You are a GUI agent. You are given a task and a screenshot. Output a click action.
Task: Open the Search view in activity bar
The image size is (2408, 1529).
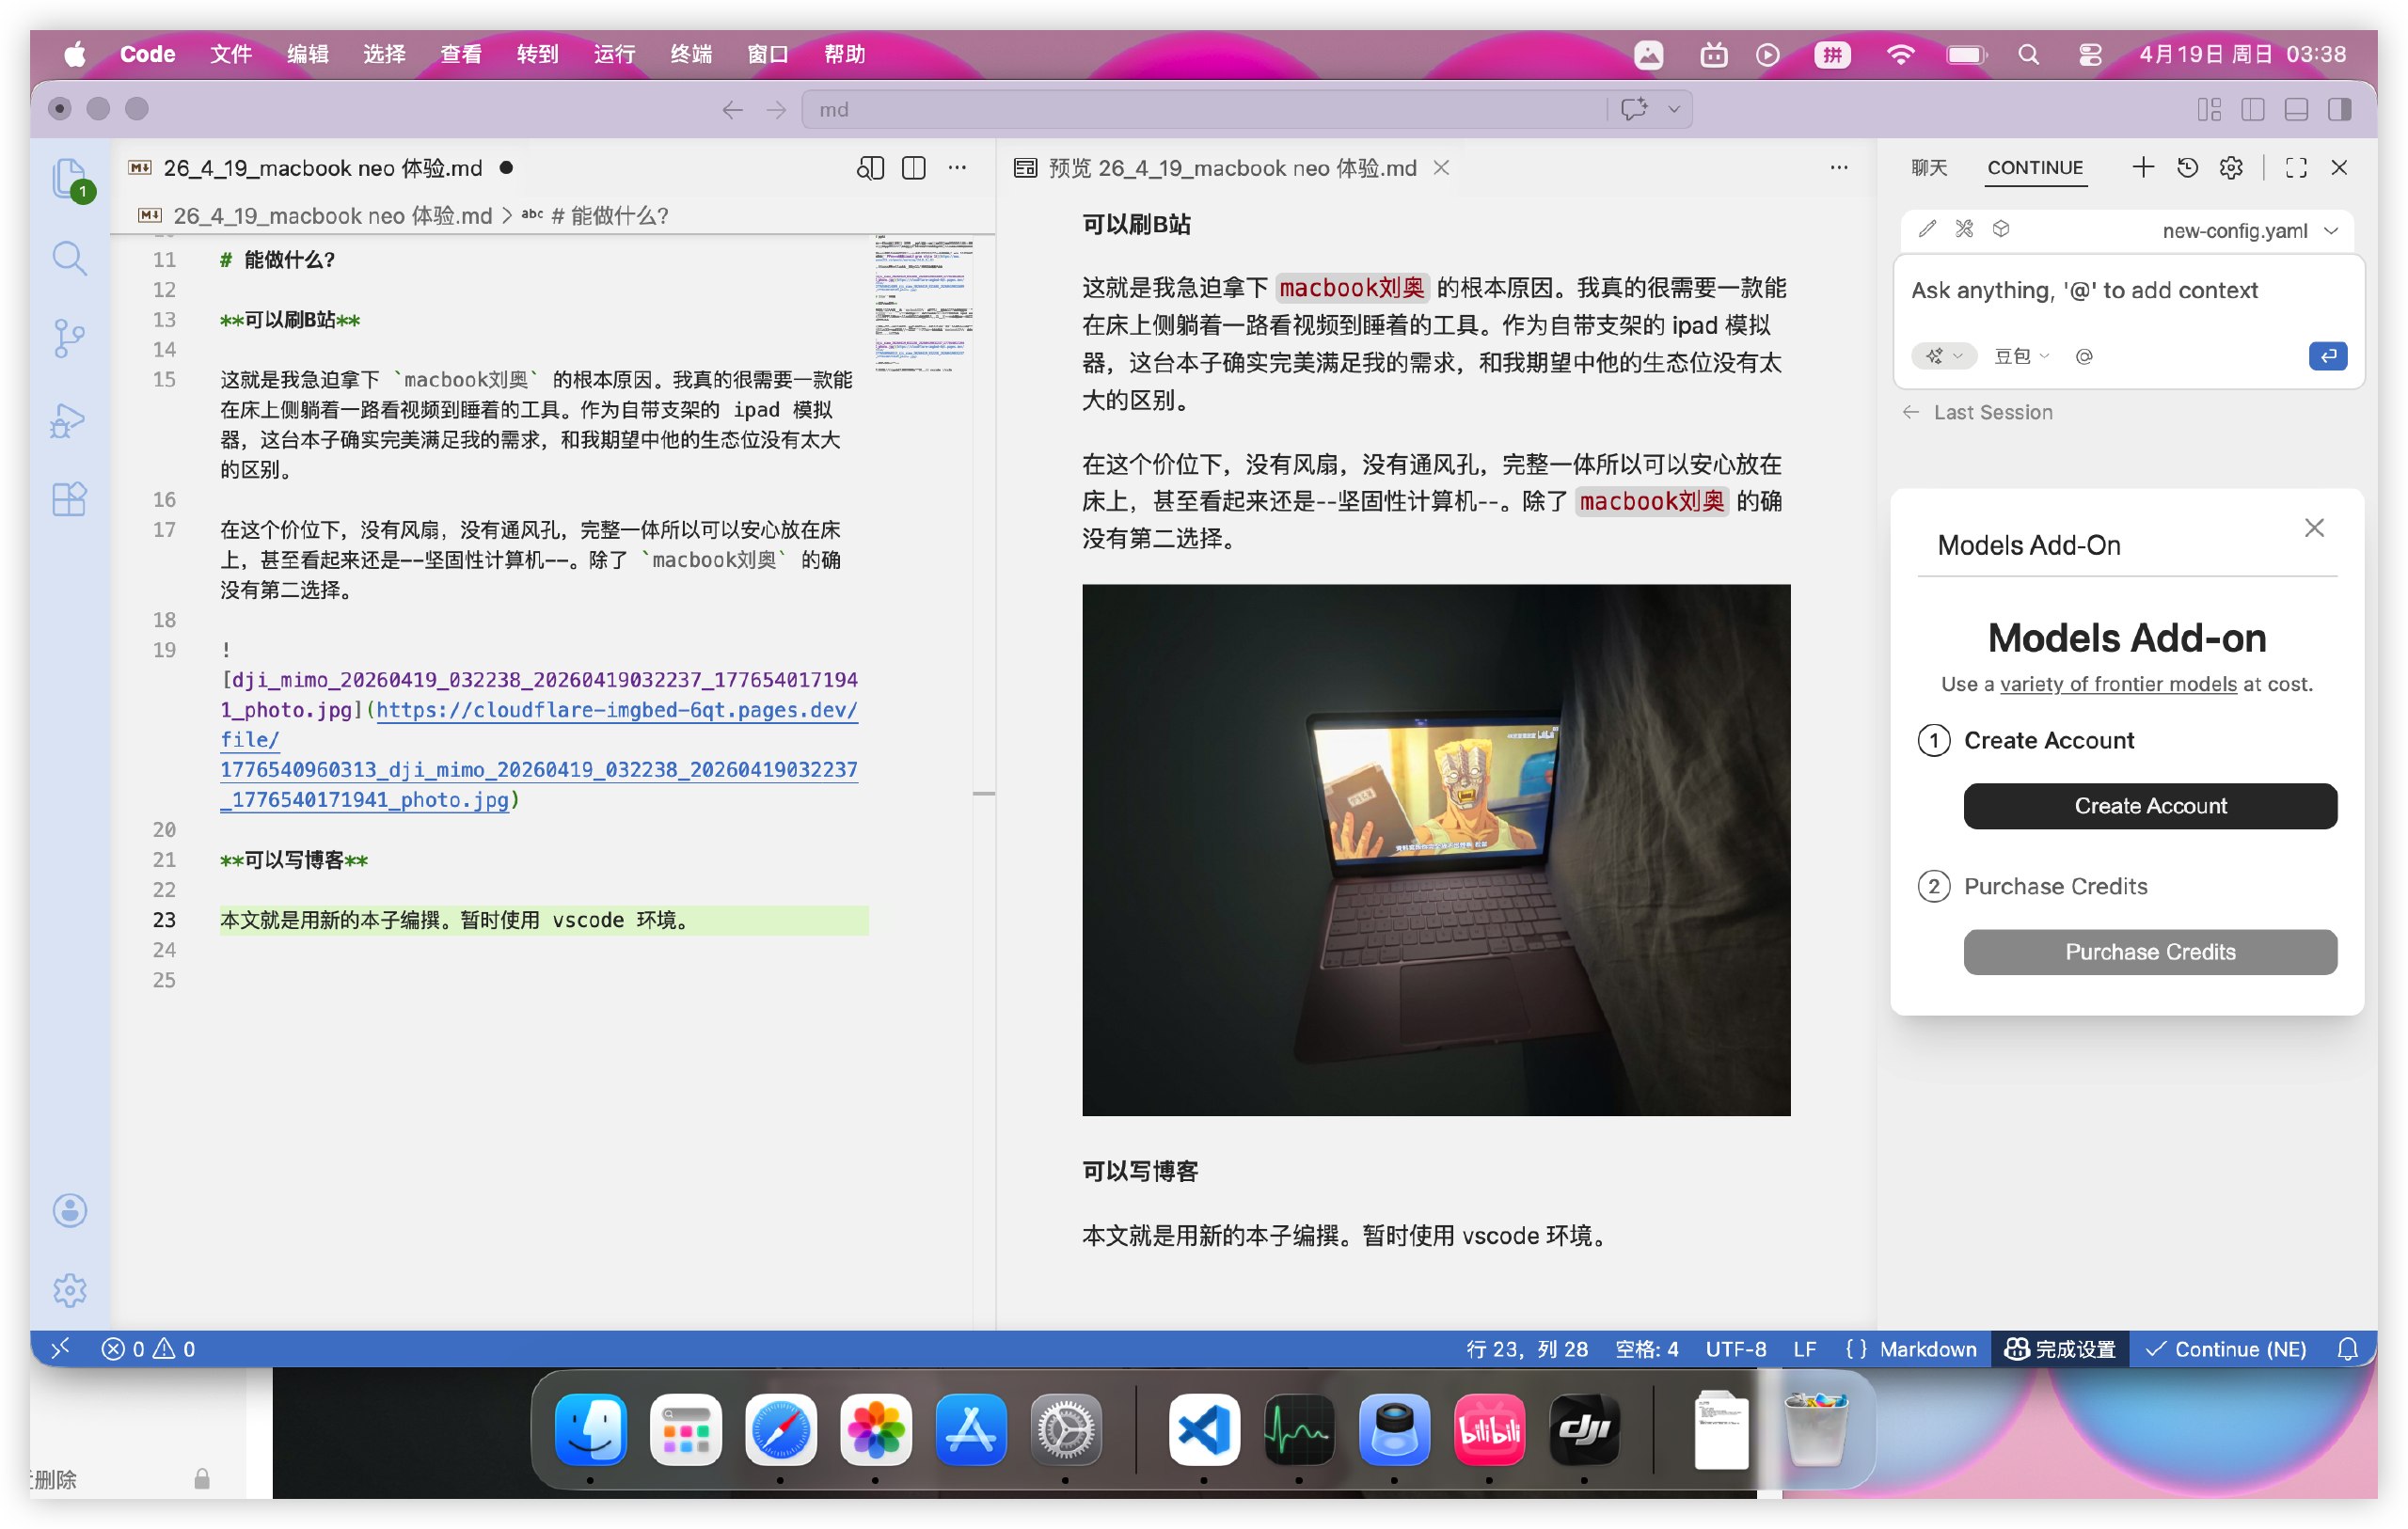click(x=69, y=258)
